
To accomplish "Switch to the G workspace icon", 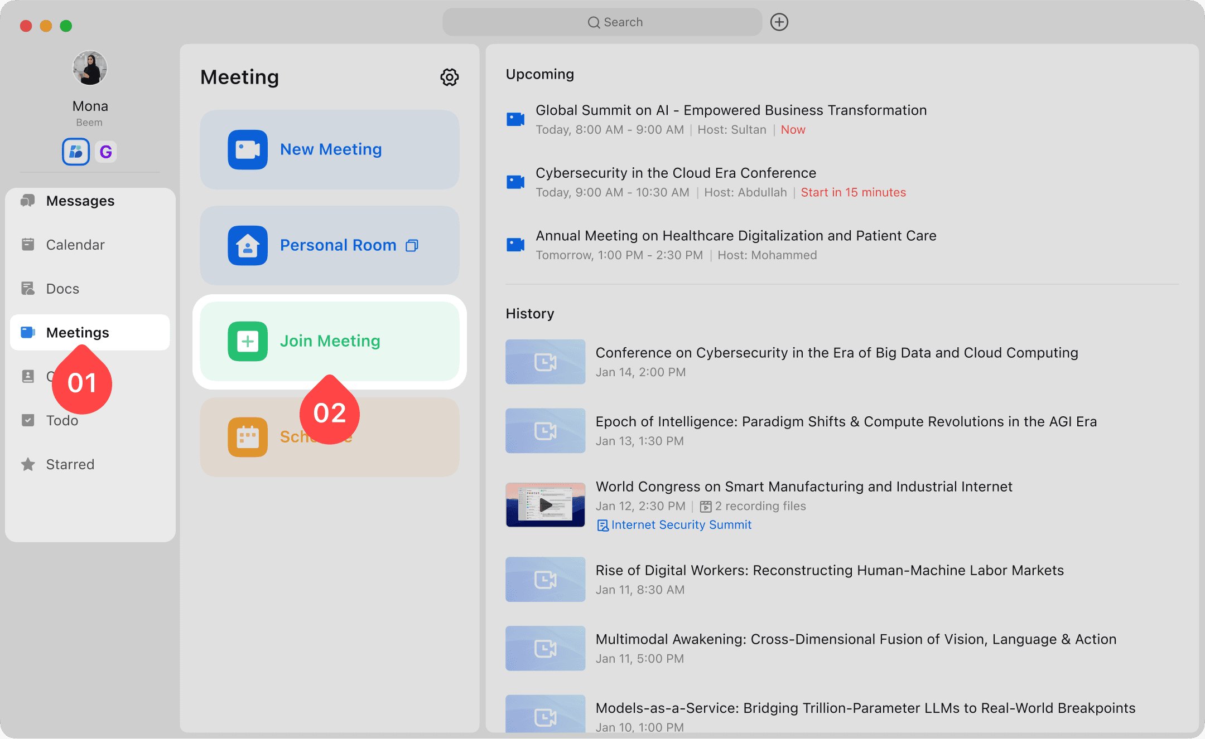I will coord(105,152).
